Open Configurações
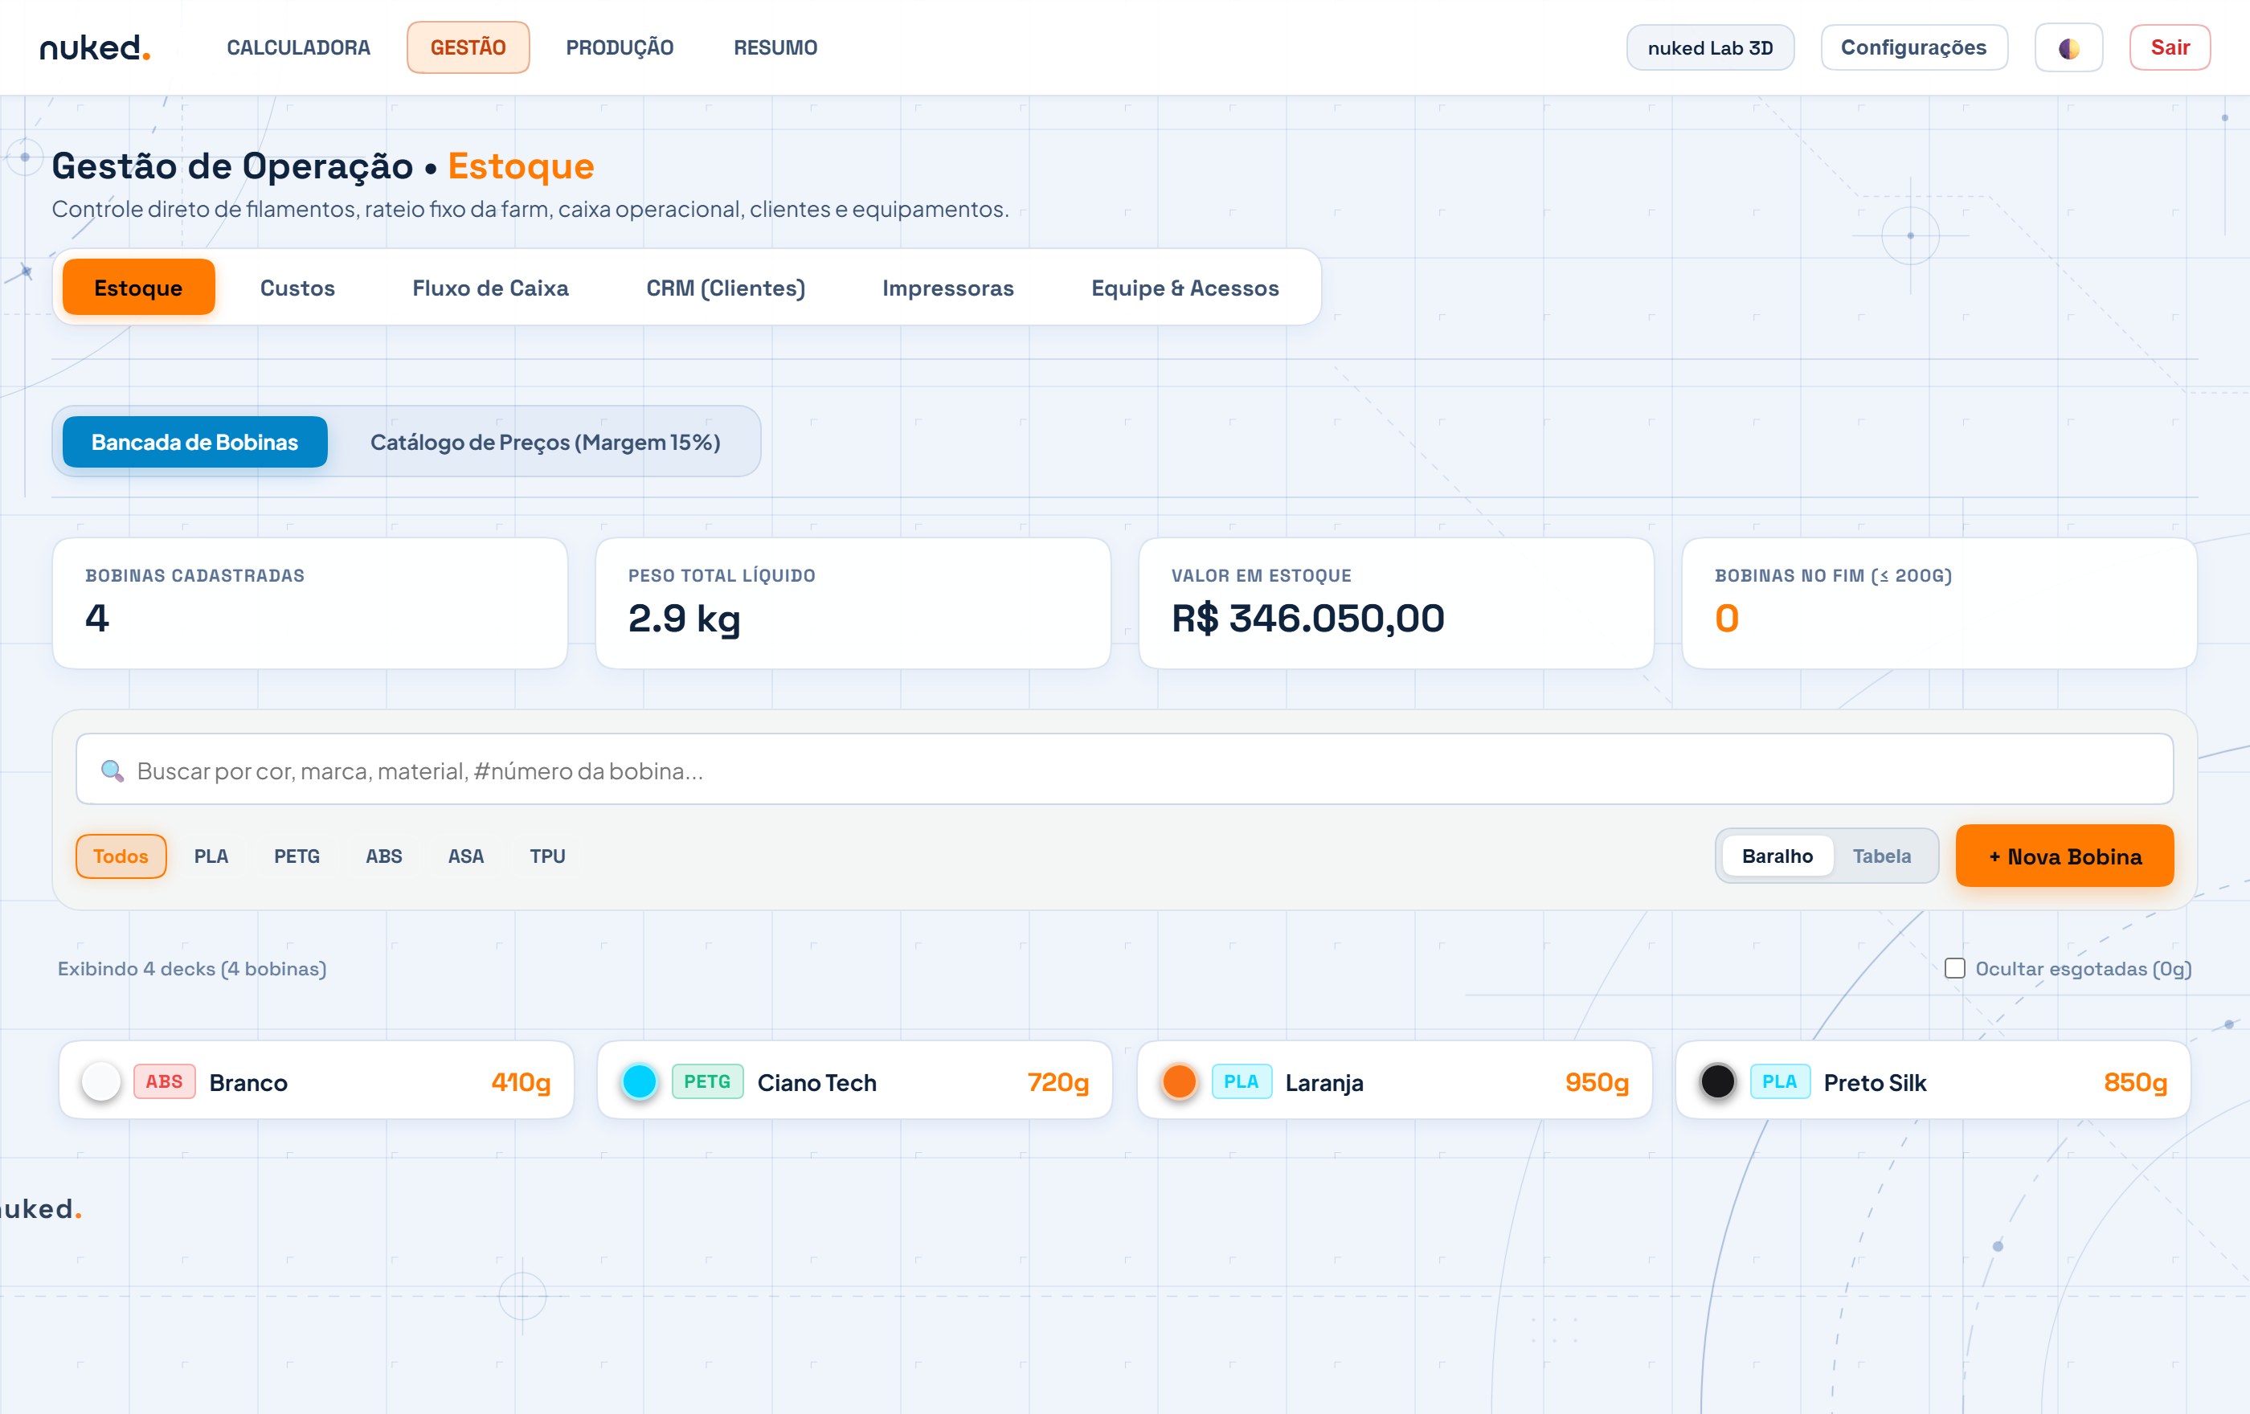The image size is (2250, 1414). (x=1913, y=47)
